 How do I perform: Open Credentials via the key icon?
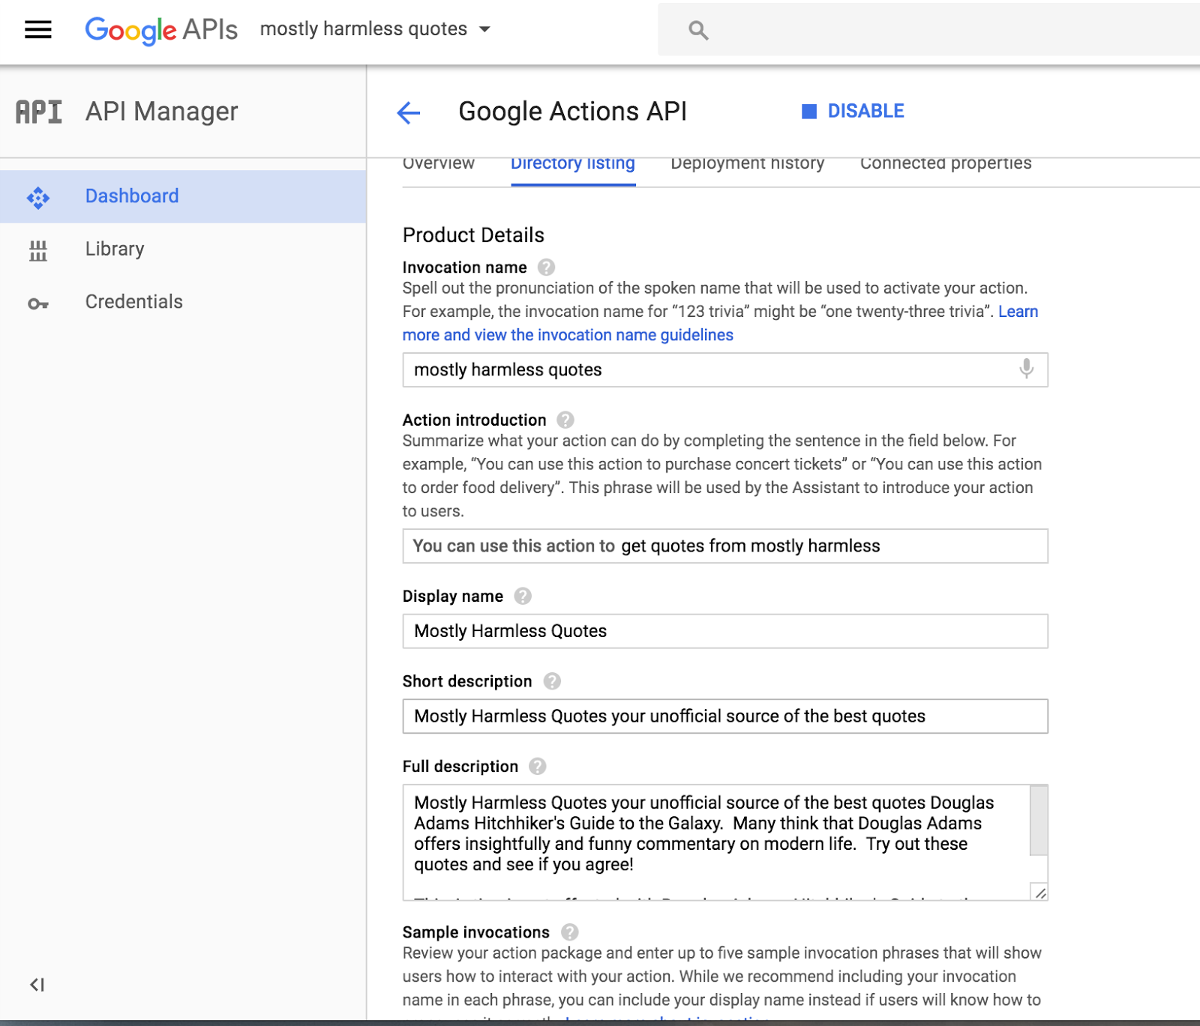tap(38, 301)
